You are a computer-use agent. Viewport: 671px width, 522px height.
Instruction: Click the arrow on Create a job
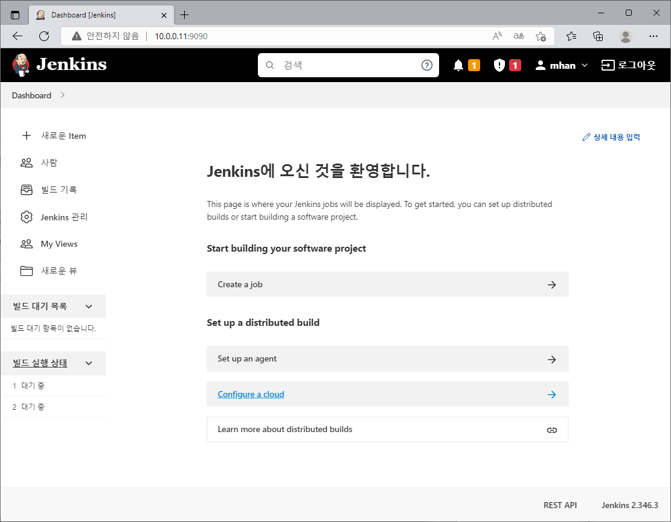pyautogui.click(x=551, y=285)
